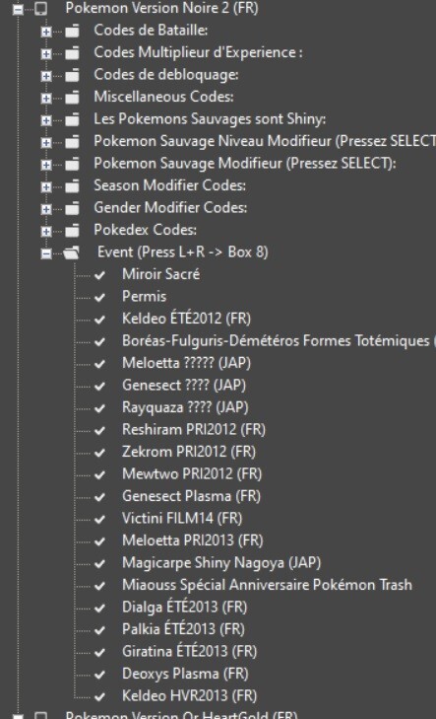Expand the Gender Modifier Codes folder
Screen dimensions: 436x719
45,209
